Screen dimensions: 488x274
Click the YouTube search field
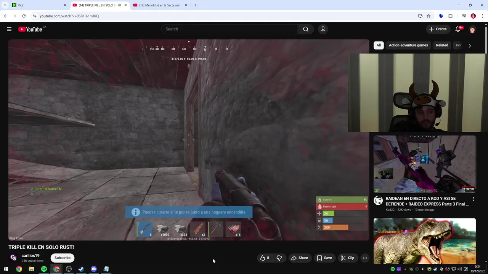click(230, 29)
